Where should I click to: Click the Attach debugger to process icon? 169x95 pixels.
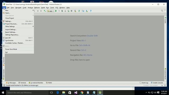[x=68, y=11]
